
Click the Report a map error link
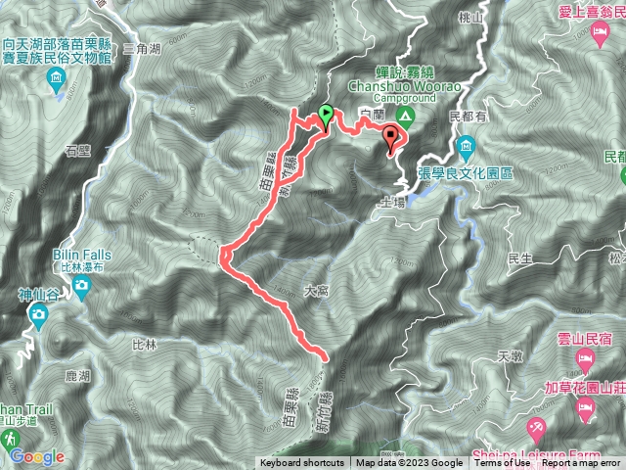pyautogui.click(x=581, y=463)
